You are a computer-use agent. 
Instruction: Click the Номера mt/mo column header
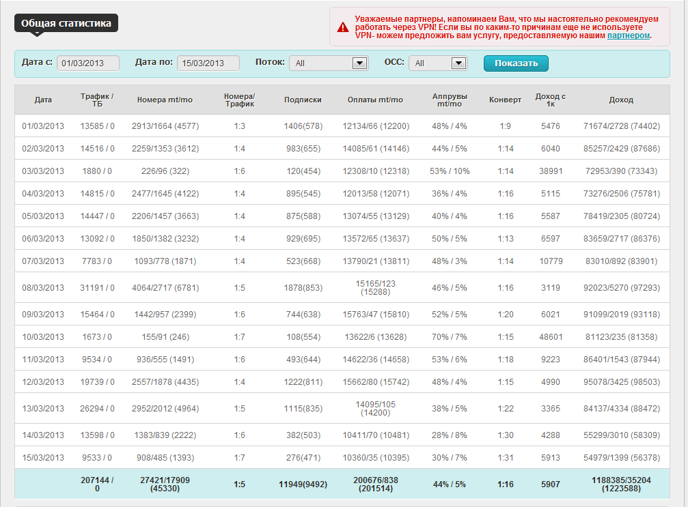tap(165, 100)
